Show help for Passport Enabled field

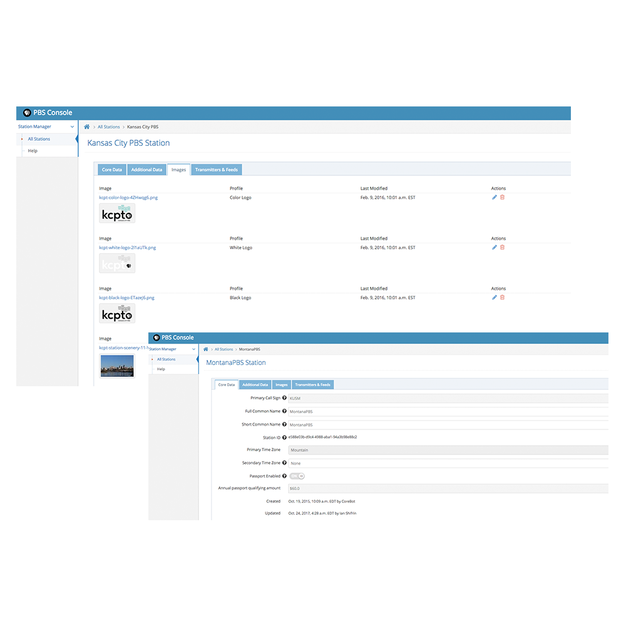tap(284, 476)
